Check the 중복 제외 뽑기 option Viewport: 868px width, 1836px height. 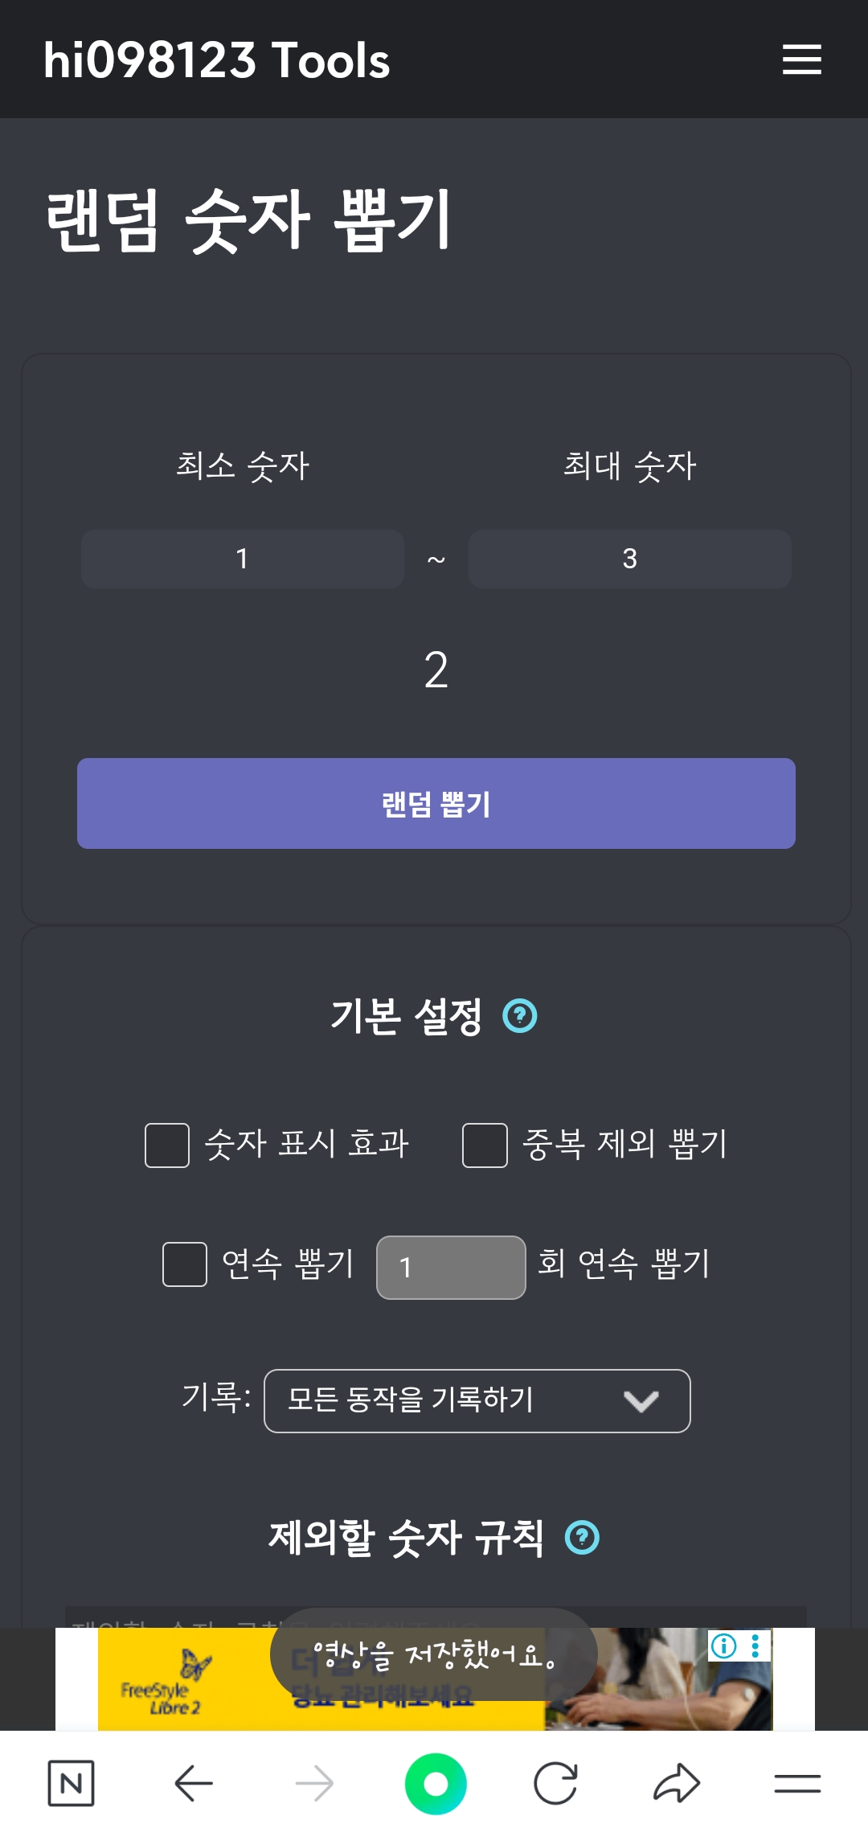(485, 1145)
